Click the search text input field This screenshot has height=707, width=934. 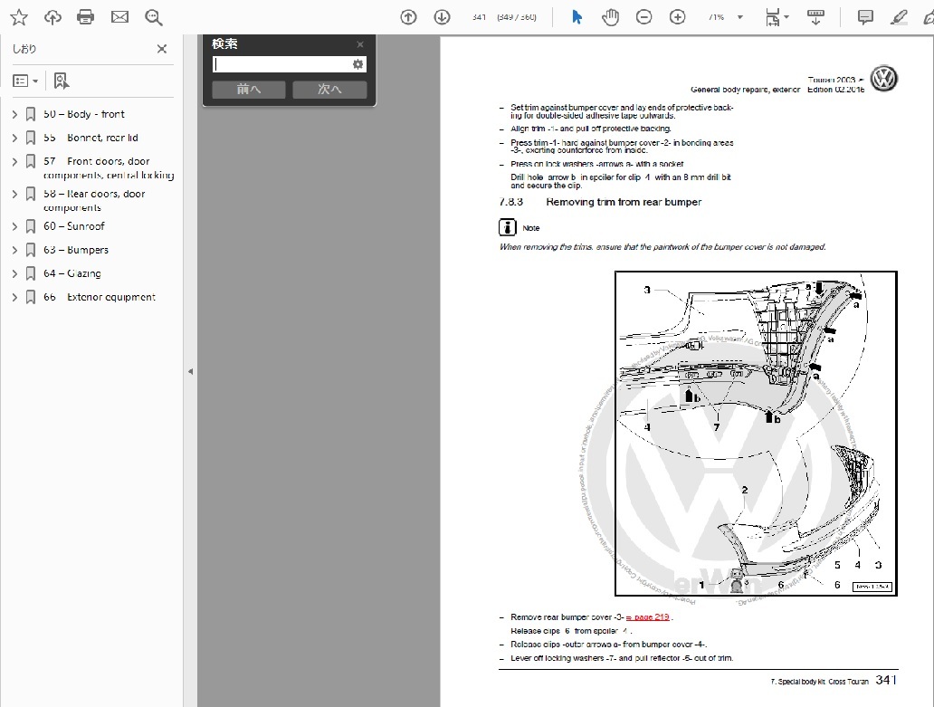(282, 64)
